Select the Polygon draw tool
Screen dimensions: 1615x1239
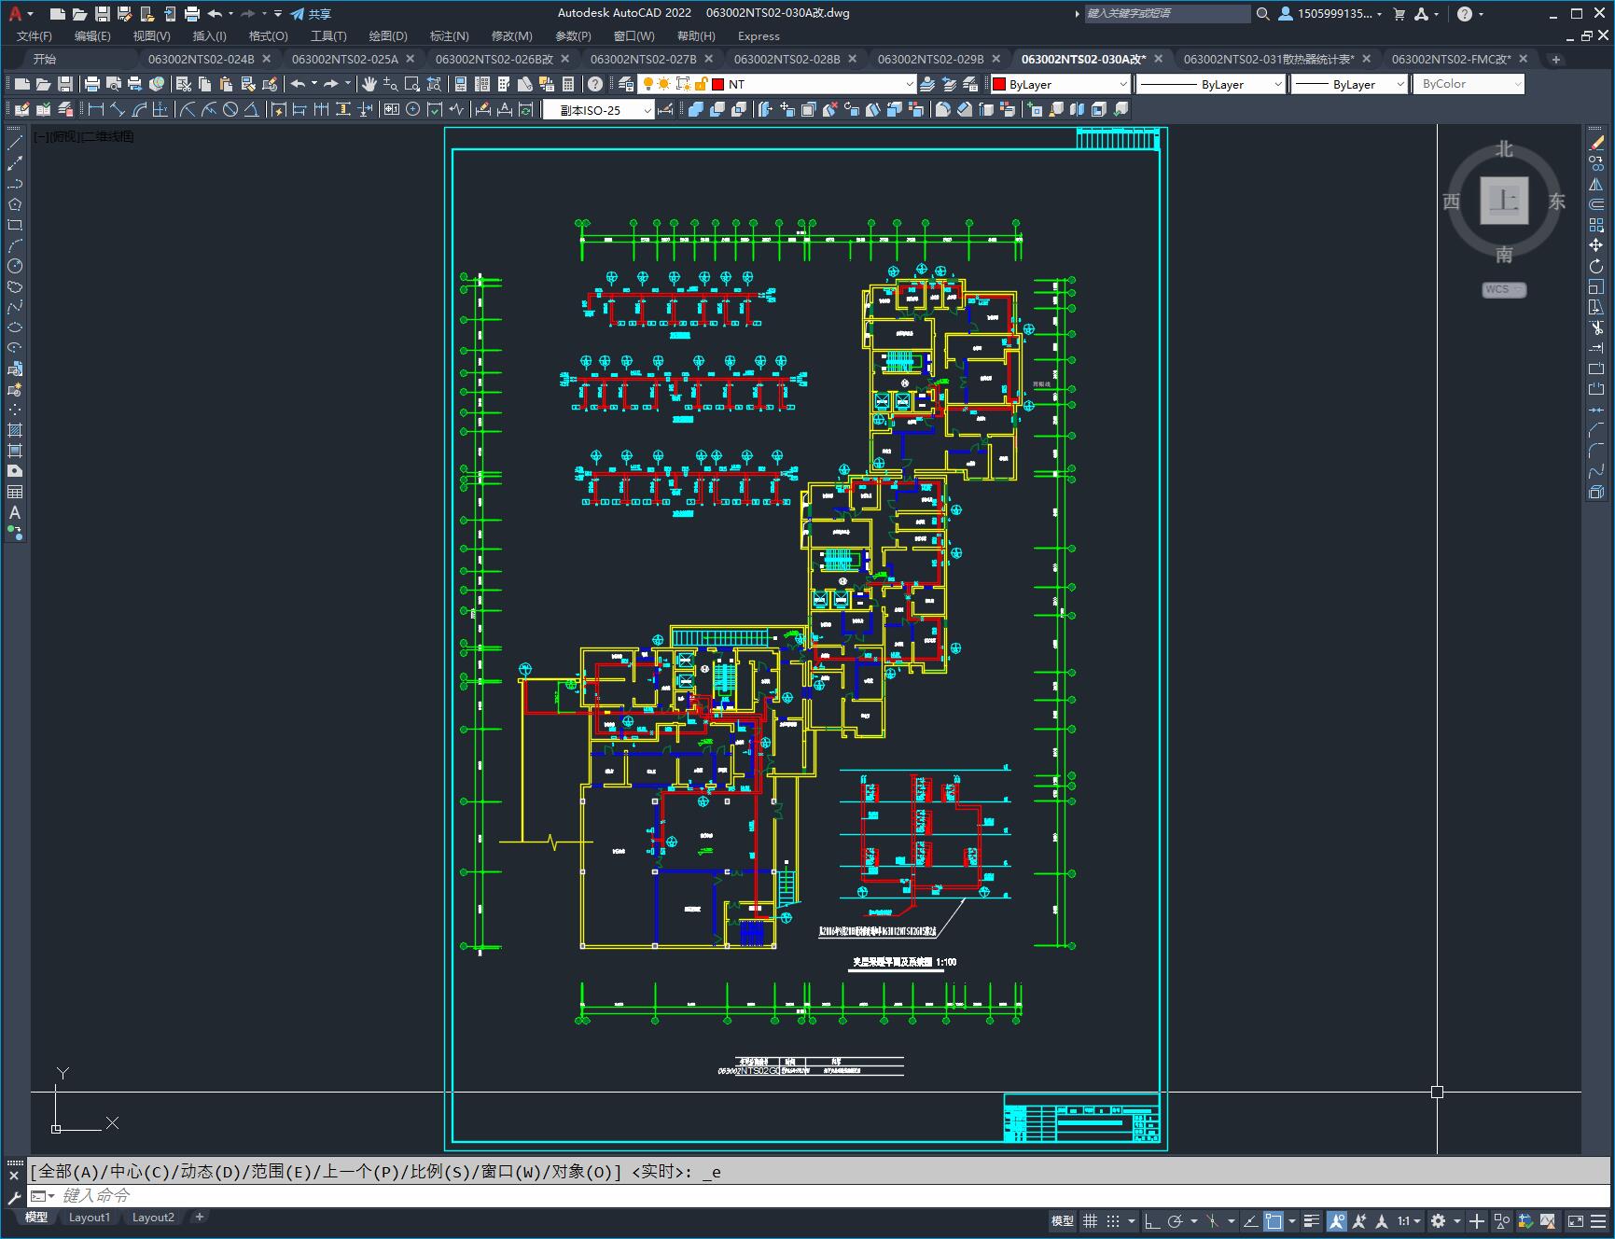(x=15, y=204)
